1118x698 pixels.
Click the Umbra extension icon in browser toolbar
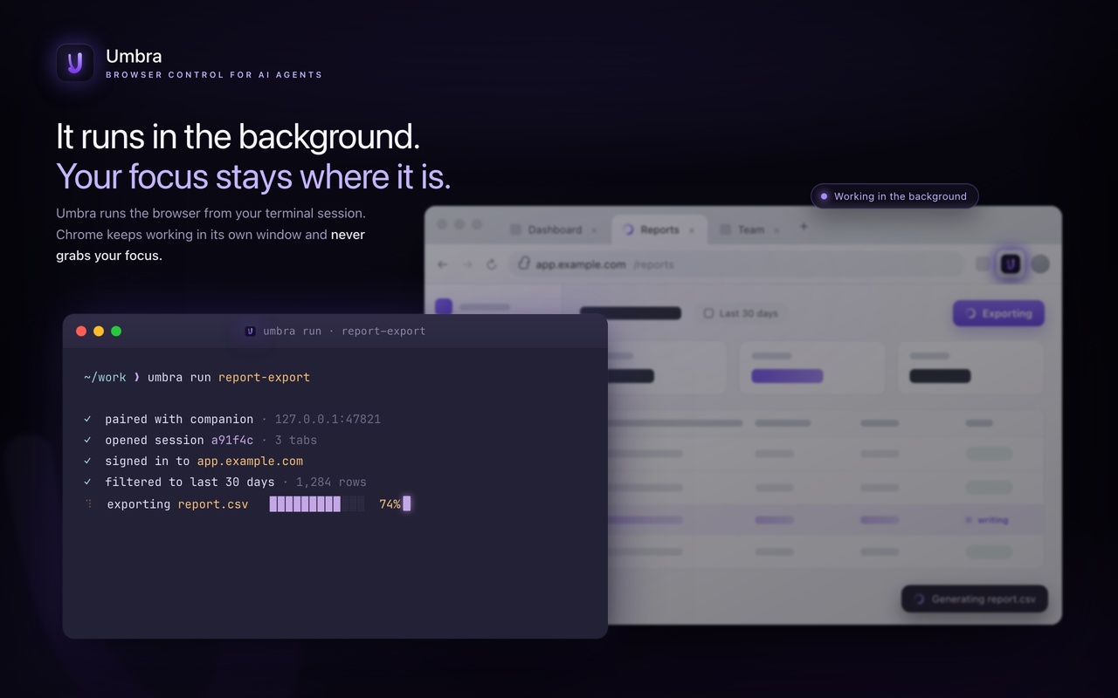point(1011,263)
